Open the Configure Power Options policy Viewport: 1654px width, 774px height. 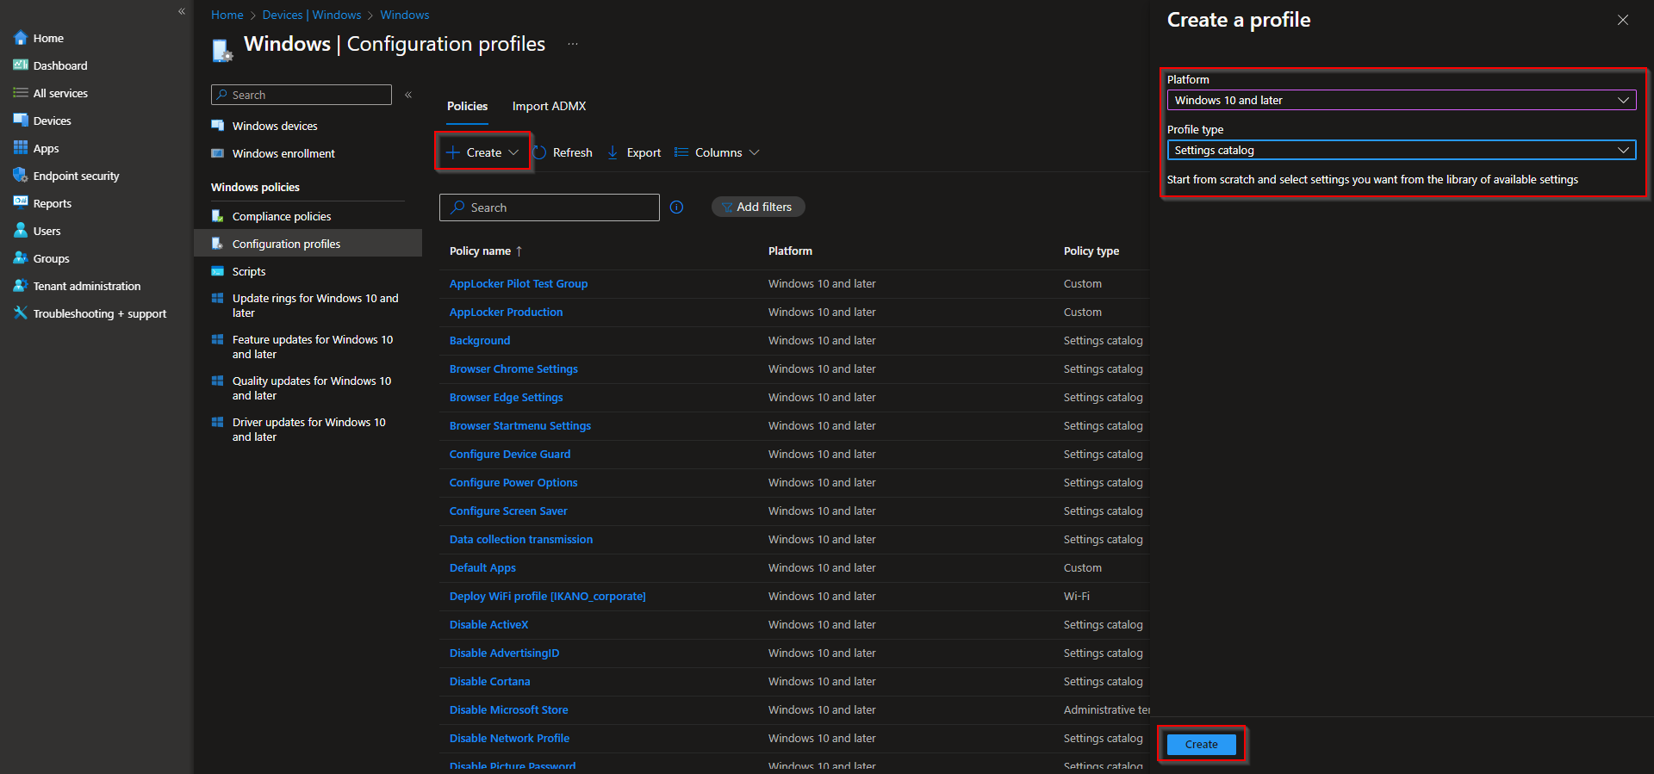click(513, 482)
